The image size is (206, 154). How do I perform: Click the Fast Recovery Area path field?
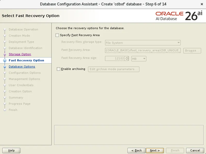[143, 50]
